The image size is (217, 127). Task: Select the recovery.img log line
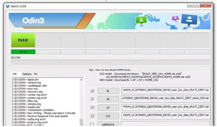click(28, 92)
